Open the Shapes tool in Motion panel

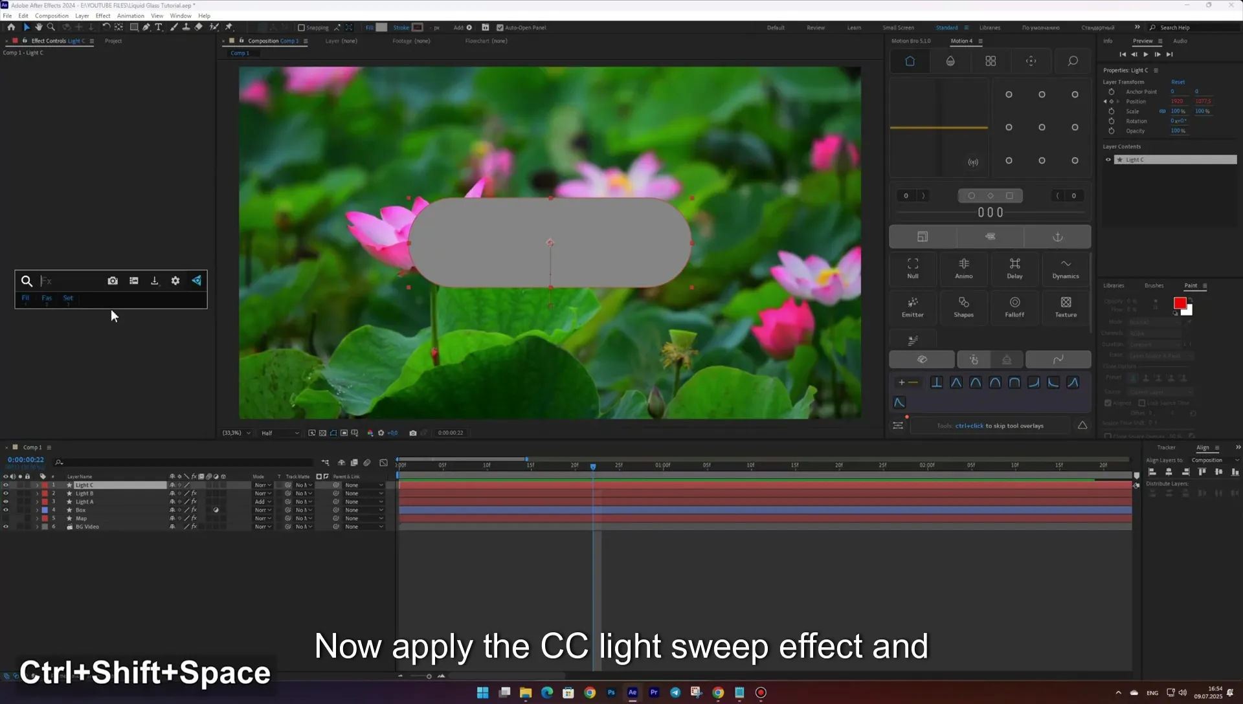[964, 307]
